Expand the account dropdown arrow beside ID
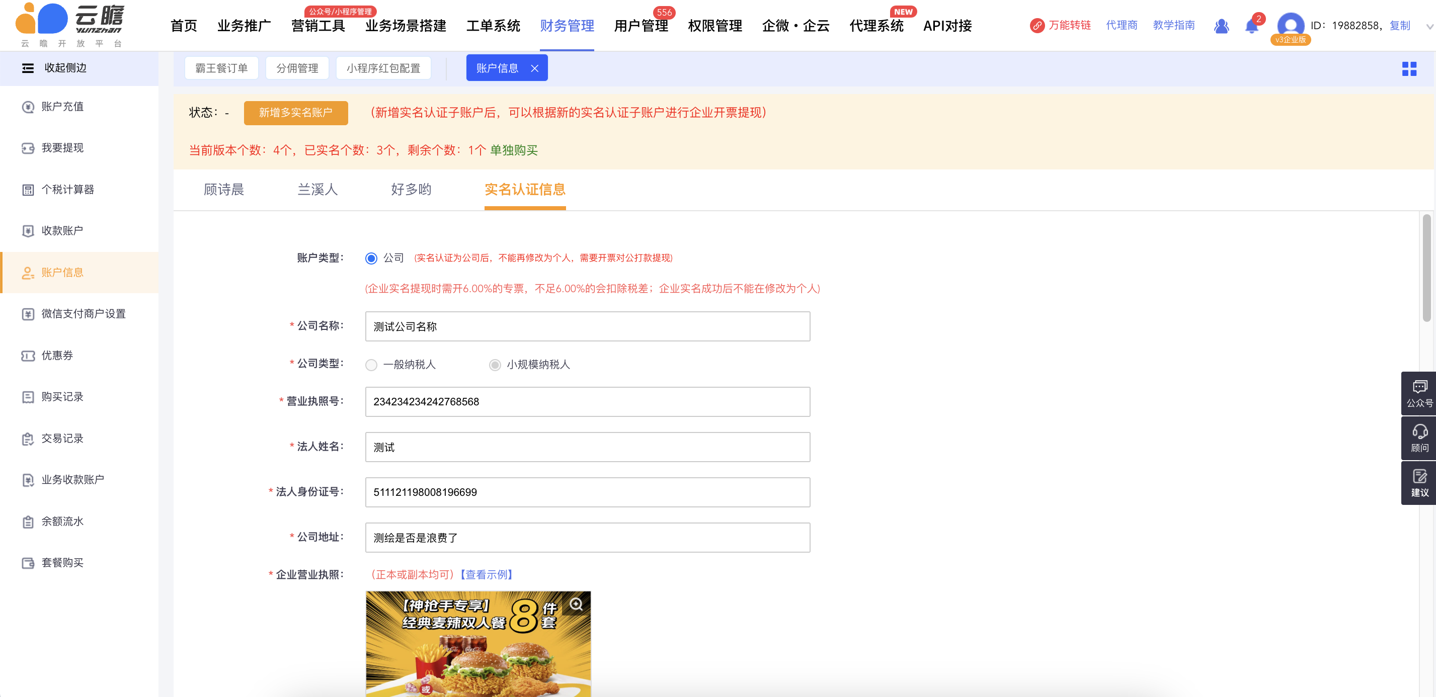This screenshot has width=1436, height=697. (1429, 26)
